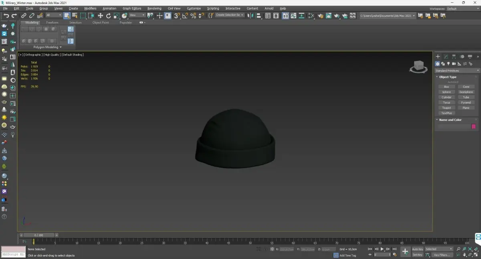
Task: Switch to the Populate ribbon tab
Action: point(125,22)
